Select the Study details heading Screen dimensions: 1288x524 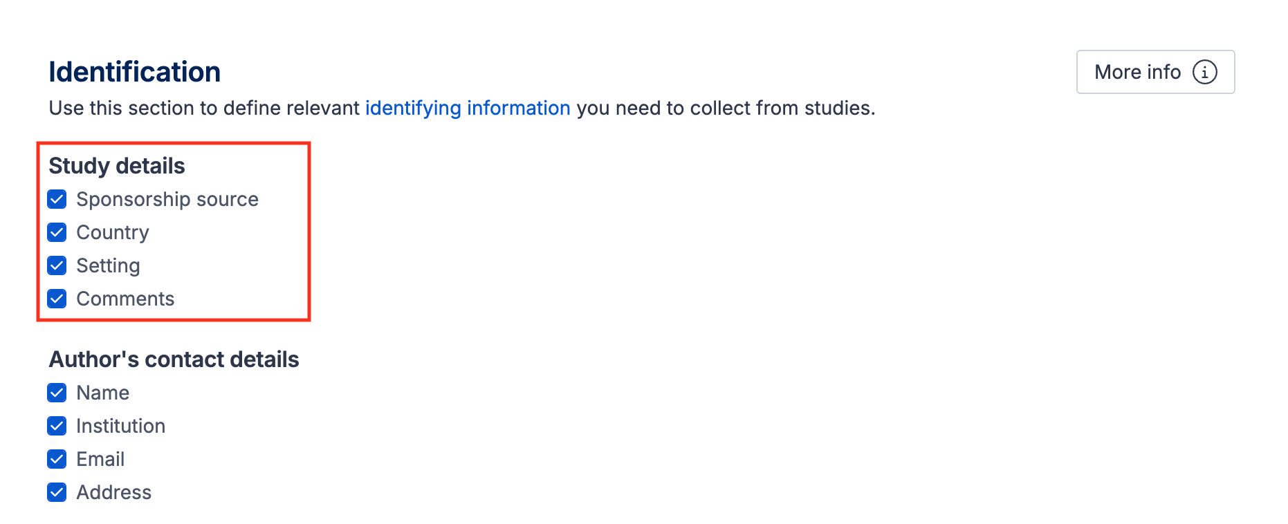pos(117,167)
